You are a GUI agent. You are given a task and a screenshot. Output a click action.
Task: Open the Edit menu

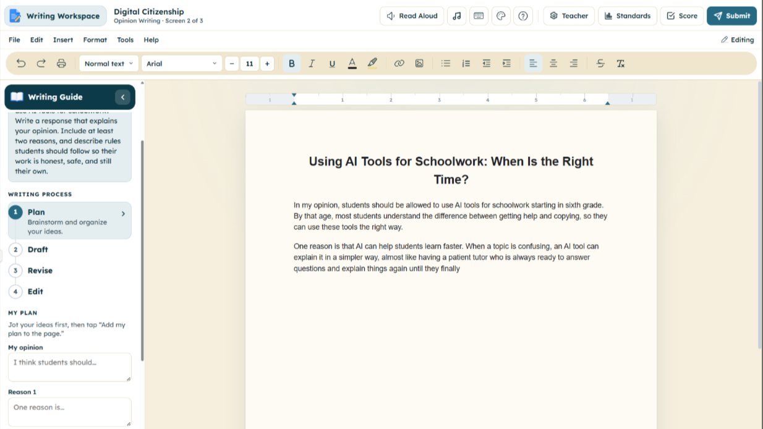(36, 40)
